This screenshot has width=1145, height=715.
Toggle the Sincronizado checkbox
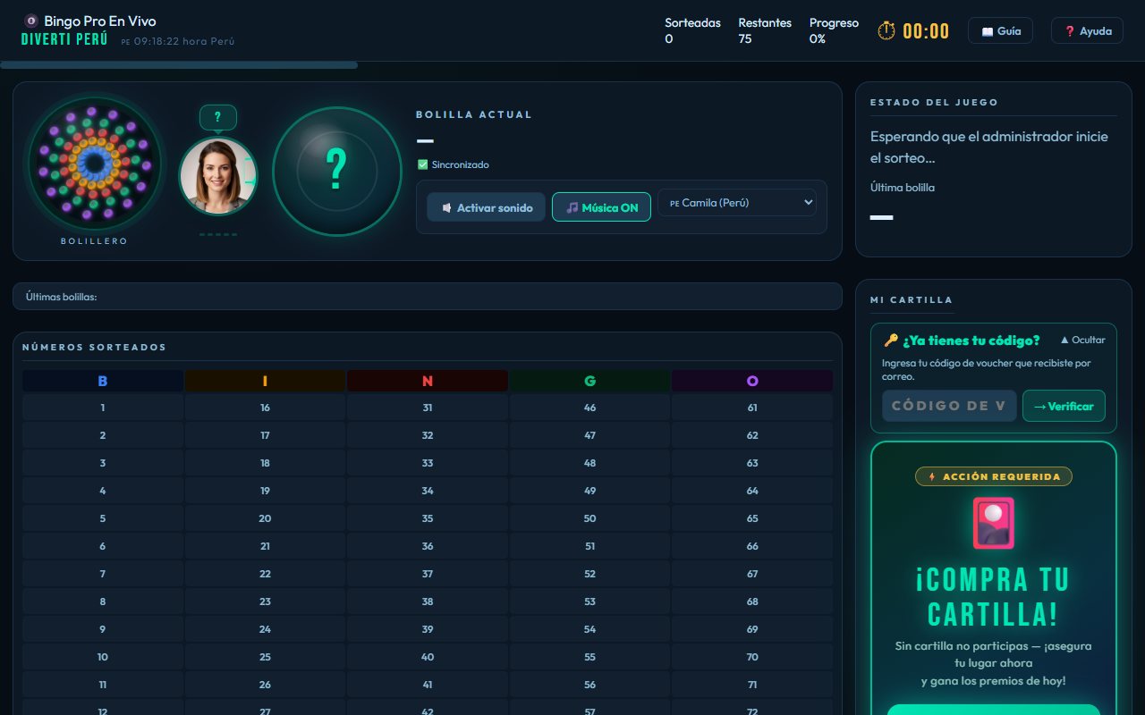(423, 164)
